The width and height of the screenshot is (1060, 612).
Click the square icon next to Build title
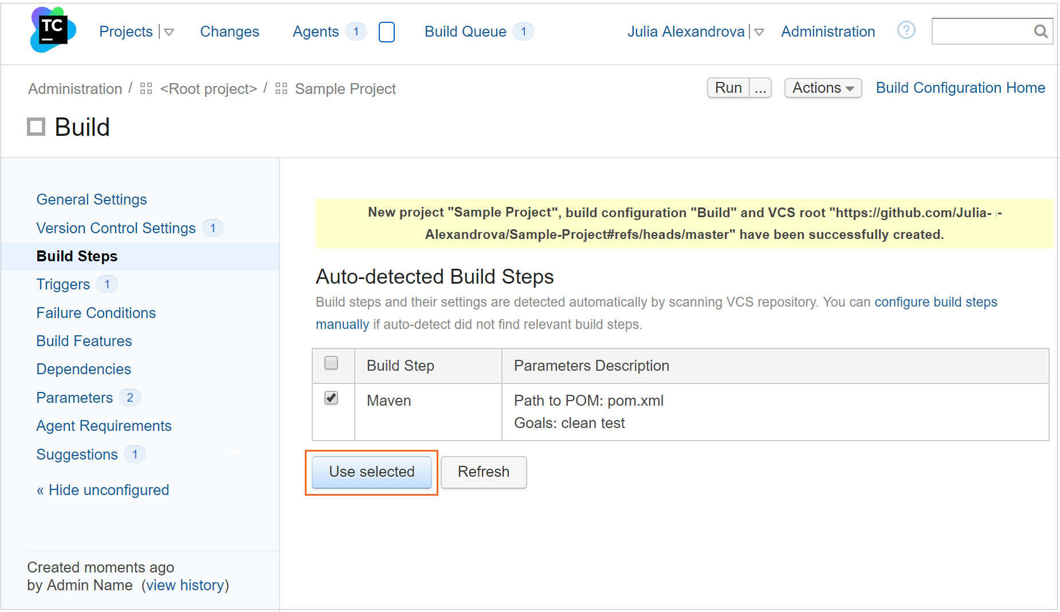(35, 127)
